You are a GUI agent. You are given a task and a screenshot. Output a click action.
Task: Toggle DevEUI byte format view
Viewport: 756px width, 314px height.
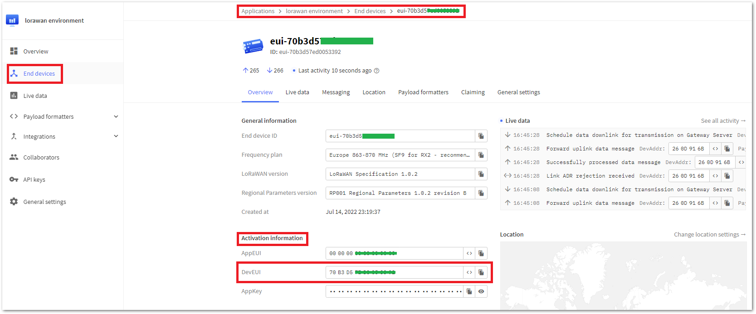(x=469, y=272)
